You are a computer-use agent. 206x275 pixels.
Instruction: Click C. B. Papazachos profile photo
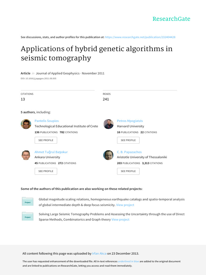(108, 155)
